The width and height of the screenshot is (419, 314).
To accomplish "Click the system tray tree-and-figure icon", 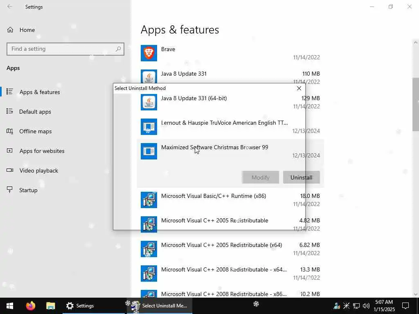I will coord(337,305).
